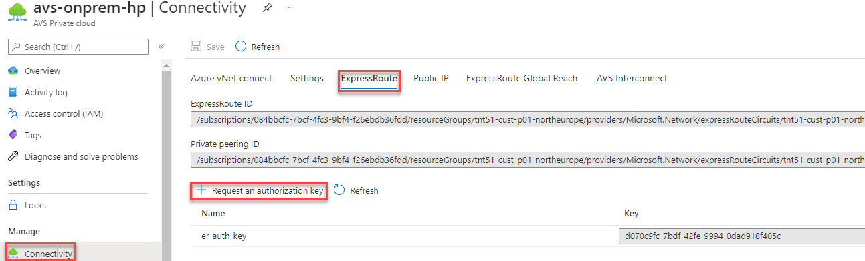Open the Tags menu item
The image size is (865, 261).
coord(33,135)
